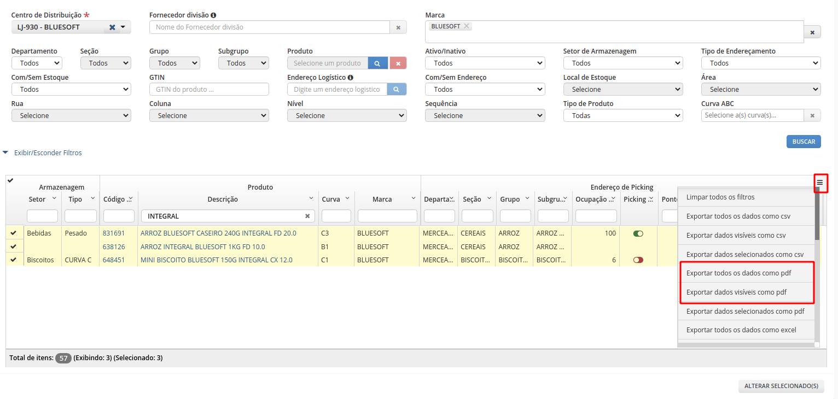This screenshot has height=399, width=838.
Task: Open the Curva column menu chevron
Action: [347, 198]
